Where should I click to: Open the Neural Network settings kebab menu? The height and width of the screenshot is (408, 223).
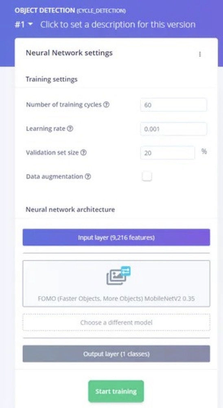(x=200, y=54)
